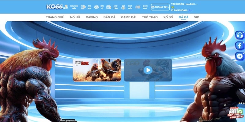This screenshot has height=122, width=245.
Task: Play the CQ9 cockfighting game card
Action: click(148, 70)
